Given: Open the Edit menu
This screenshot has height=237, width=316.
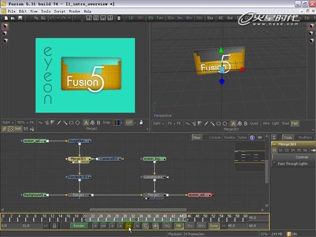Looking at the screenshot, I should pos(23,11).
